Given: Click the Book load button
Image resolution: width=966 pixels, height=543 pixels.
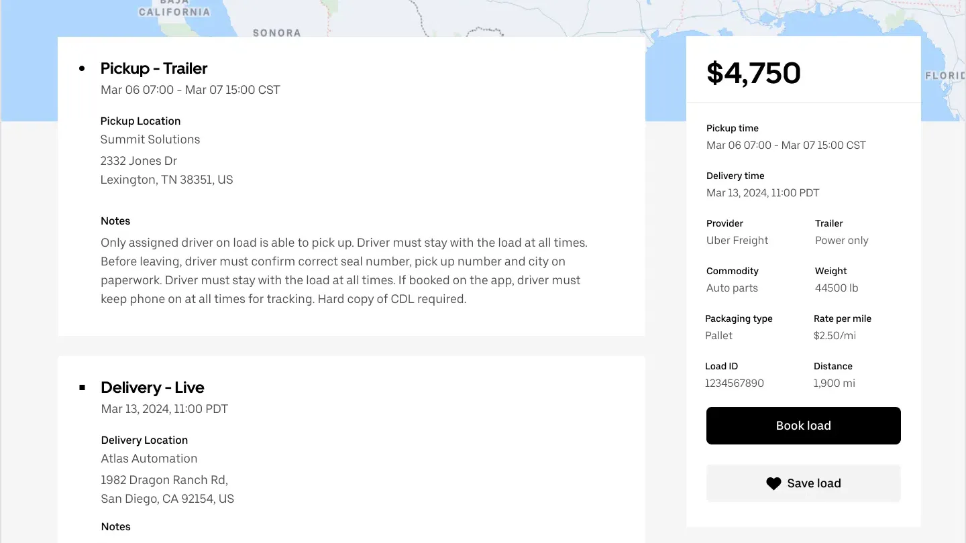Looking at the screenshot, I should click(x=803, y=426).
